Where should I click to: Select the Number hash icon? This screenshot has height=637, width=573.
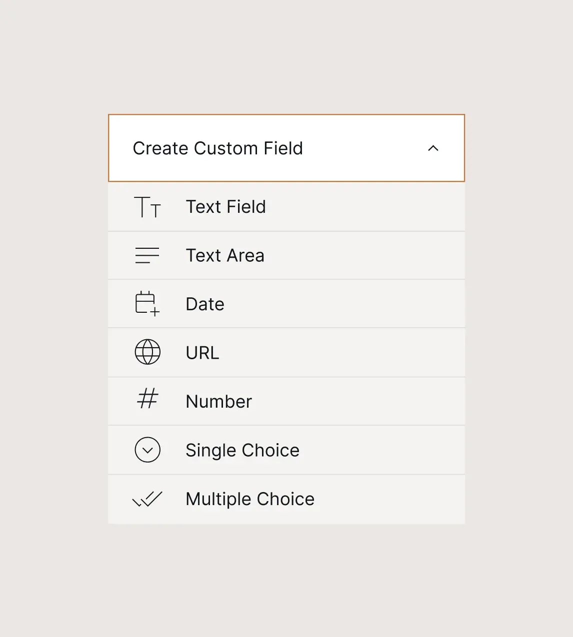point(147,401)
